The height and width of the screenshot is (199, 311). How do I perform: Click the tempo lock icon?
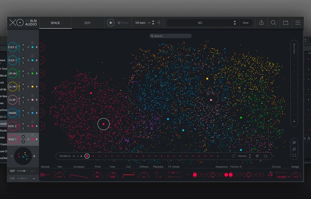[x=159, y=23]
